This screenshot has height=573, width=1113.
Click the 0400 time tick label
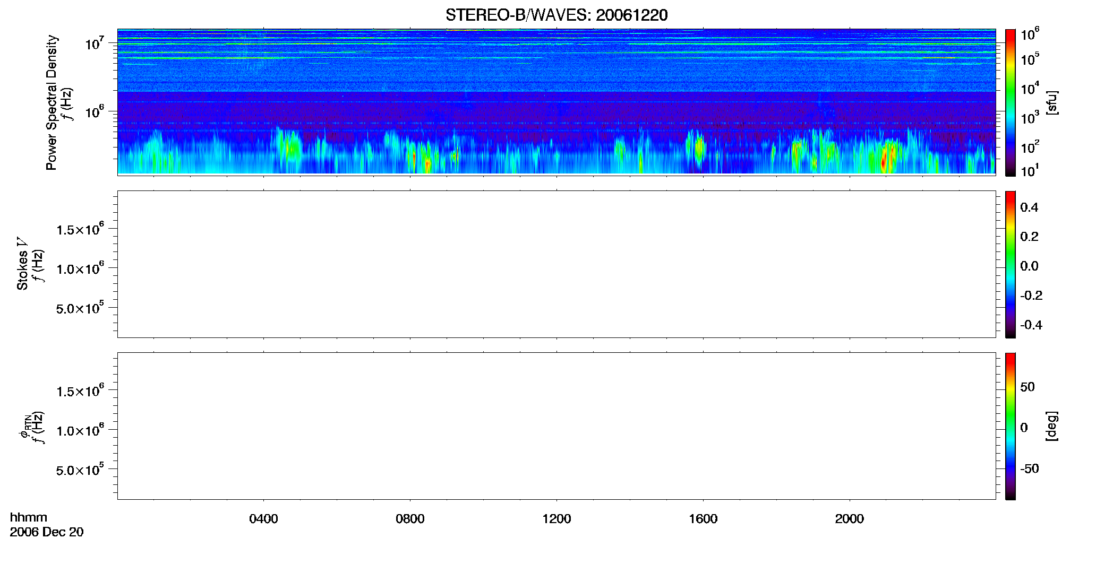click(x=263, y=519)
